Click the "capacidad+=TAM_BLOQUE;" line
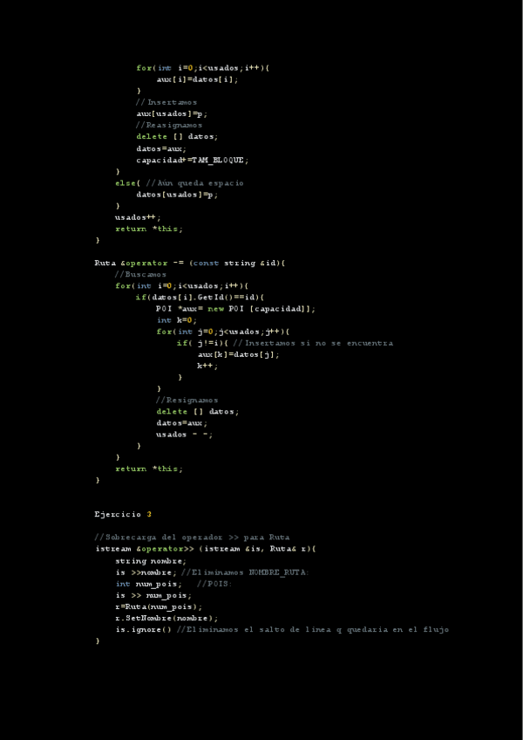This screenshot has height=740, width=523. [192, 160]
